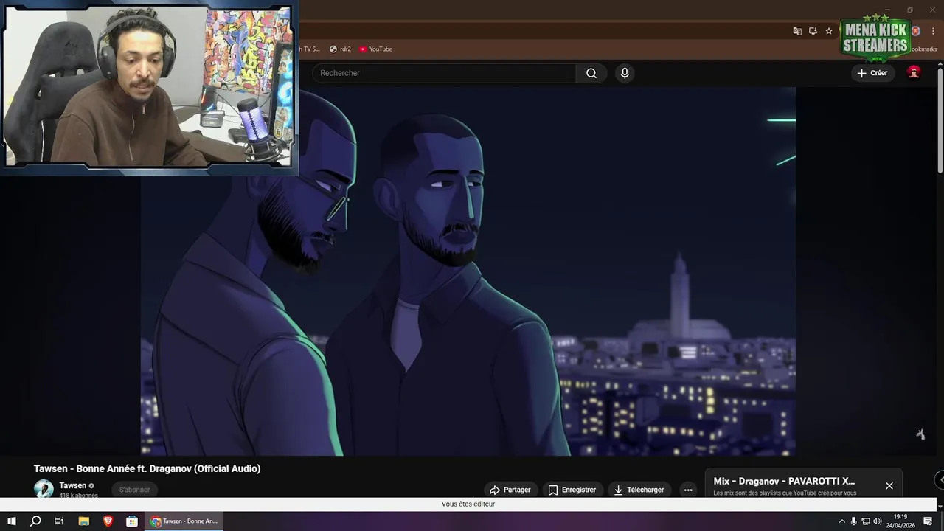
Task: Click the Vous êtes éditeur notification bar
Action: tap(468, 504)
